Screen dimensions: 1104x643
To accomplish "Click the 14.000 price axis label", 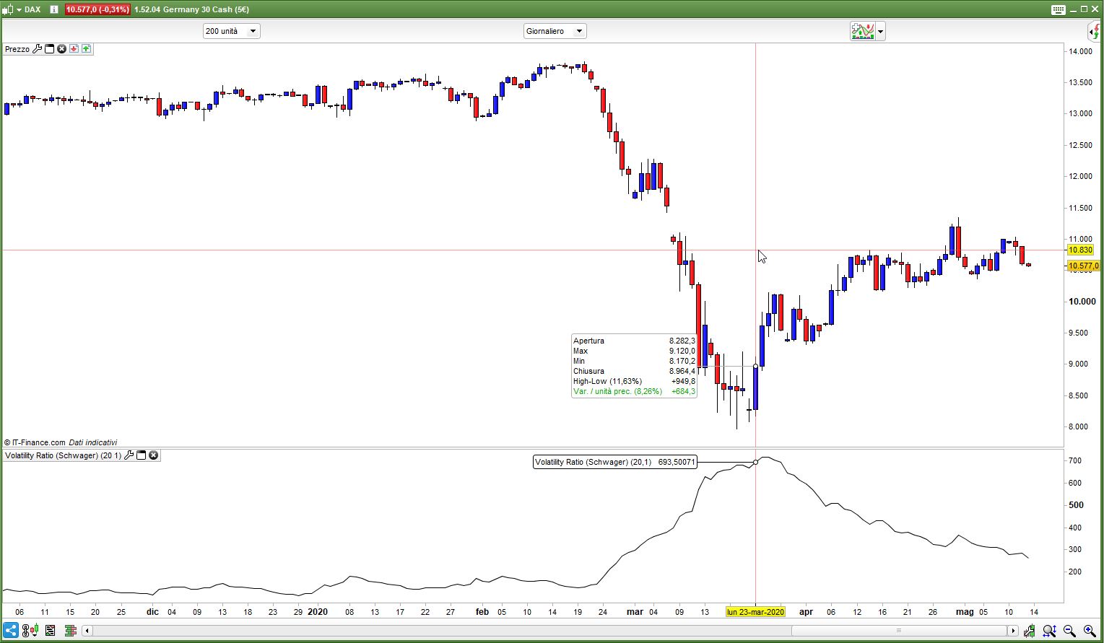I will pos(1081,51).
